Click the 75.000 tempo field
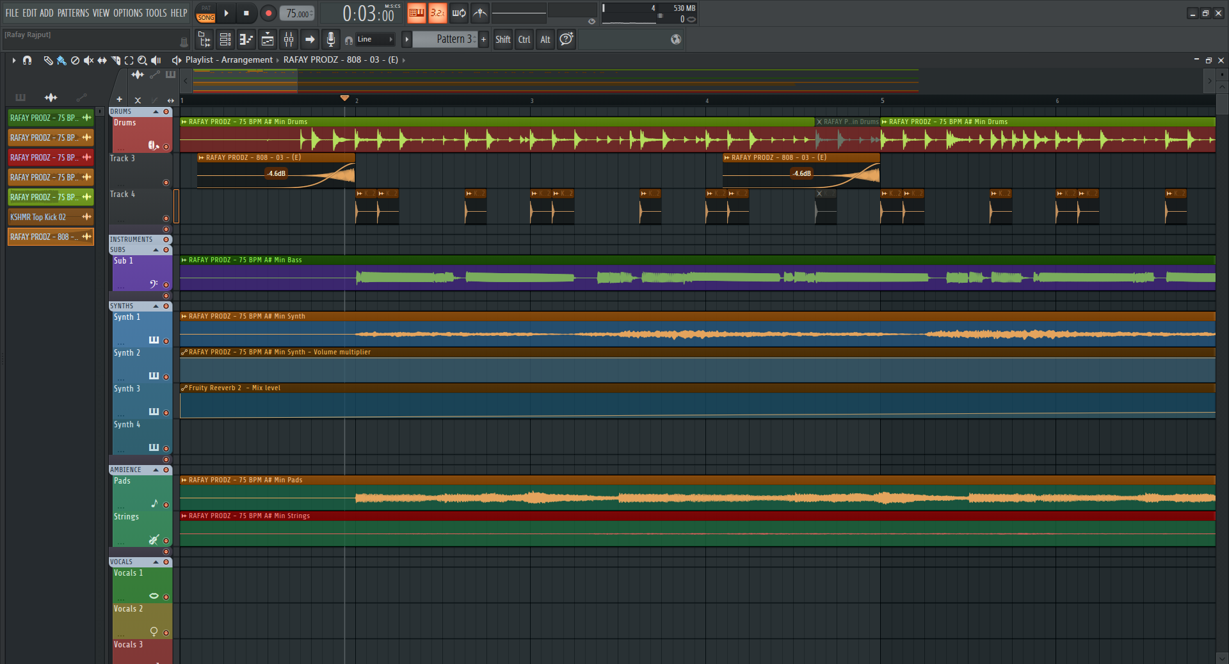 point(297,13)
